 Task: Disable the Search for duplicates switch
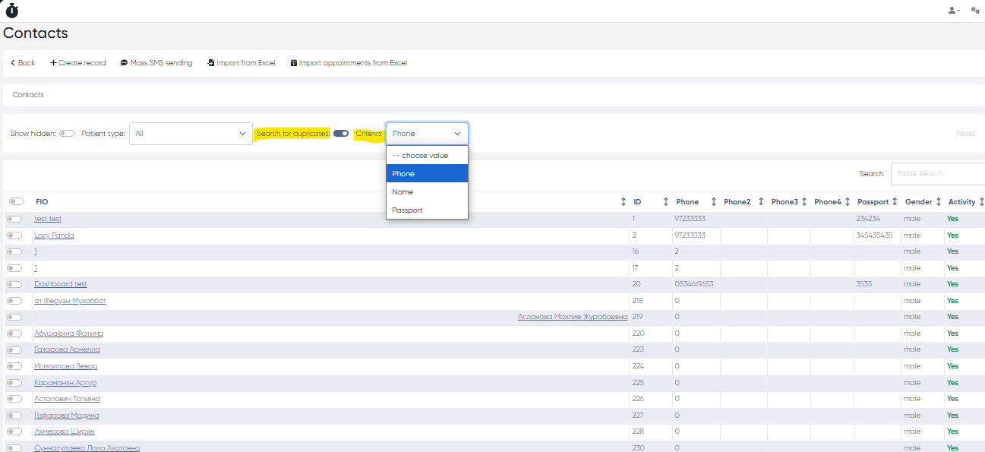[x=341, y=134]
